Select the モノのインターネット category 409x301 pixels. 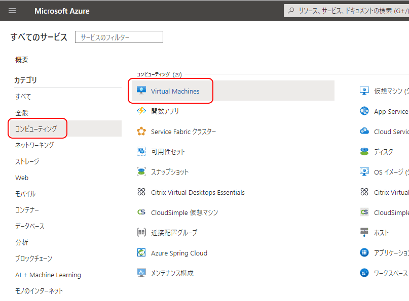point(39,291)
